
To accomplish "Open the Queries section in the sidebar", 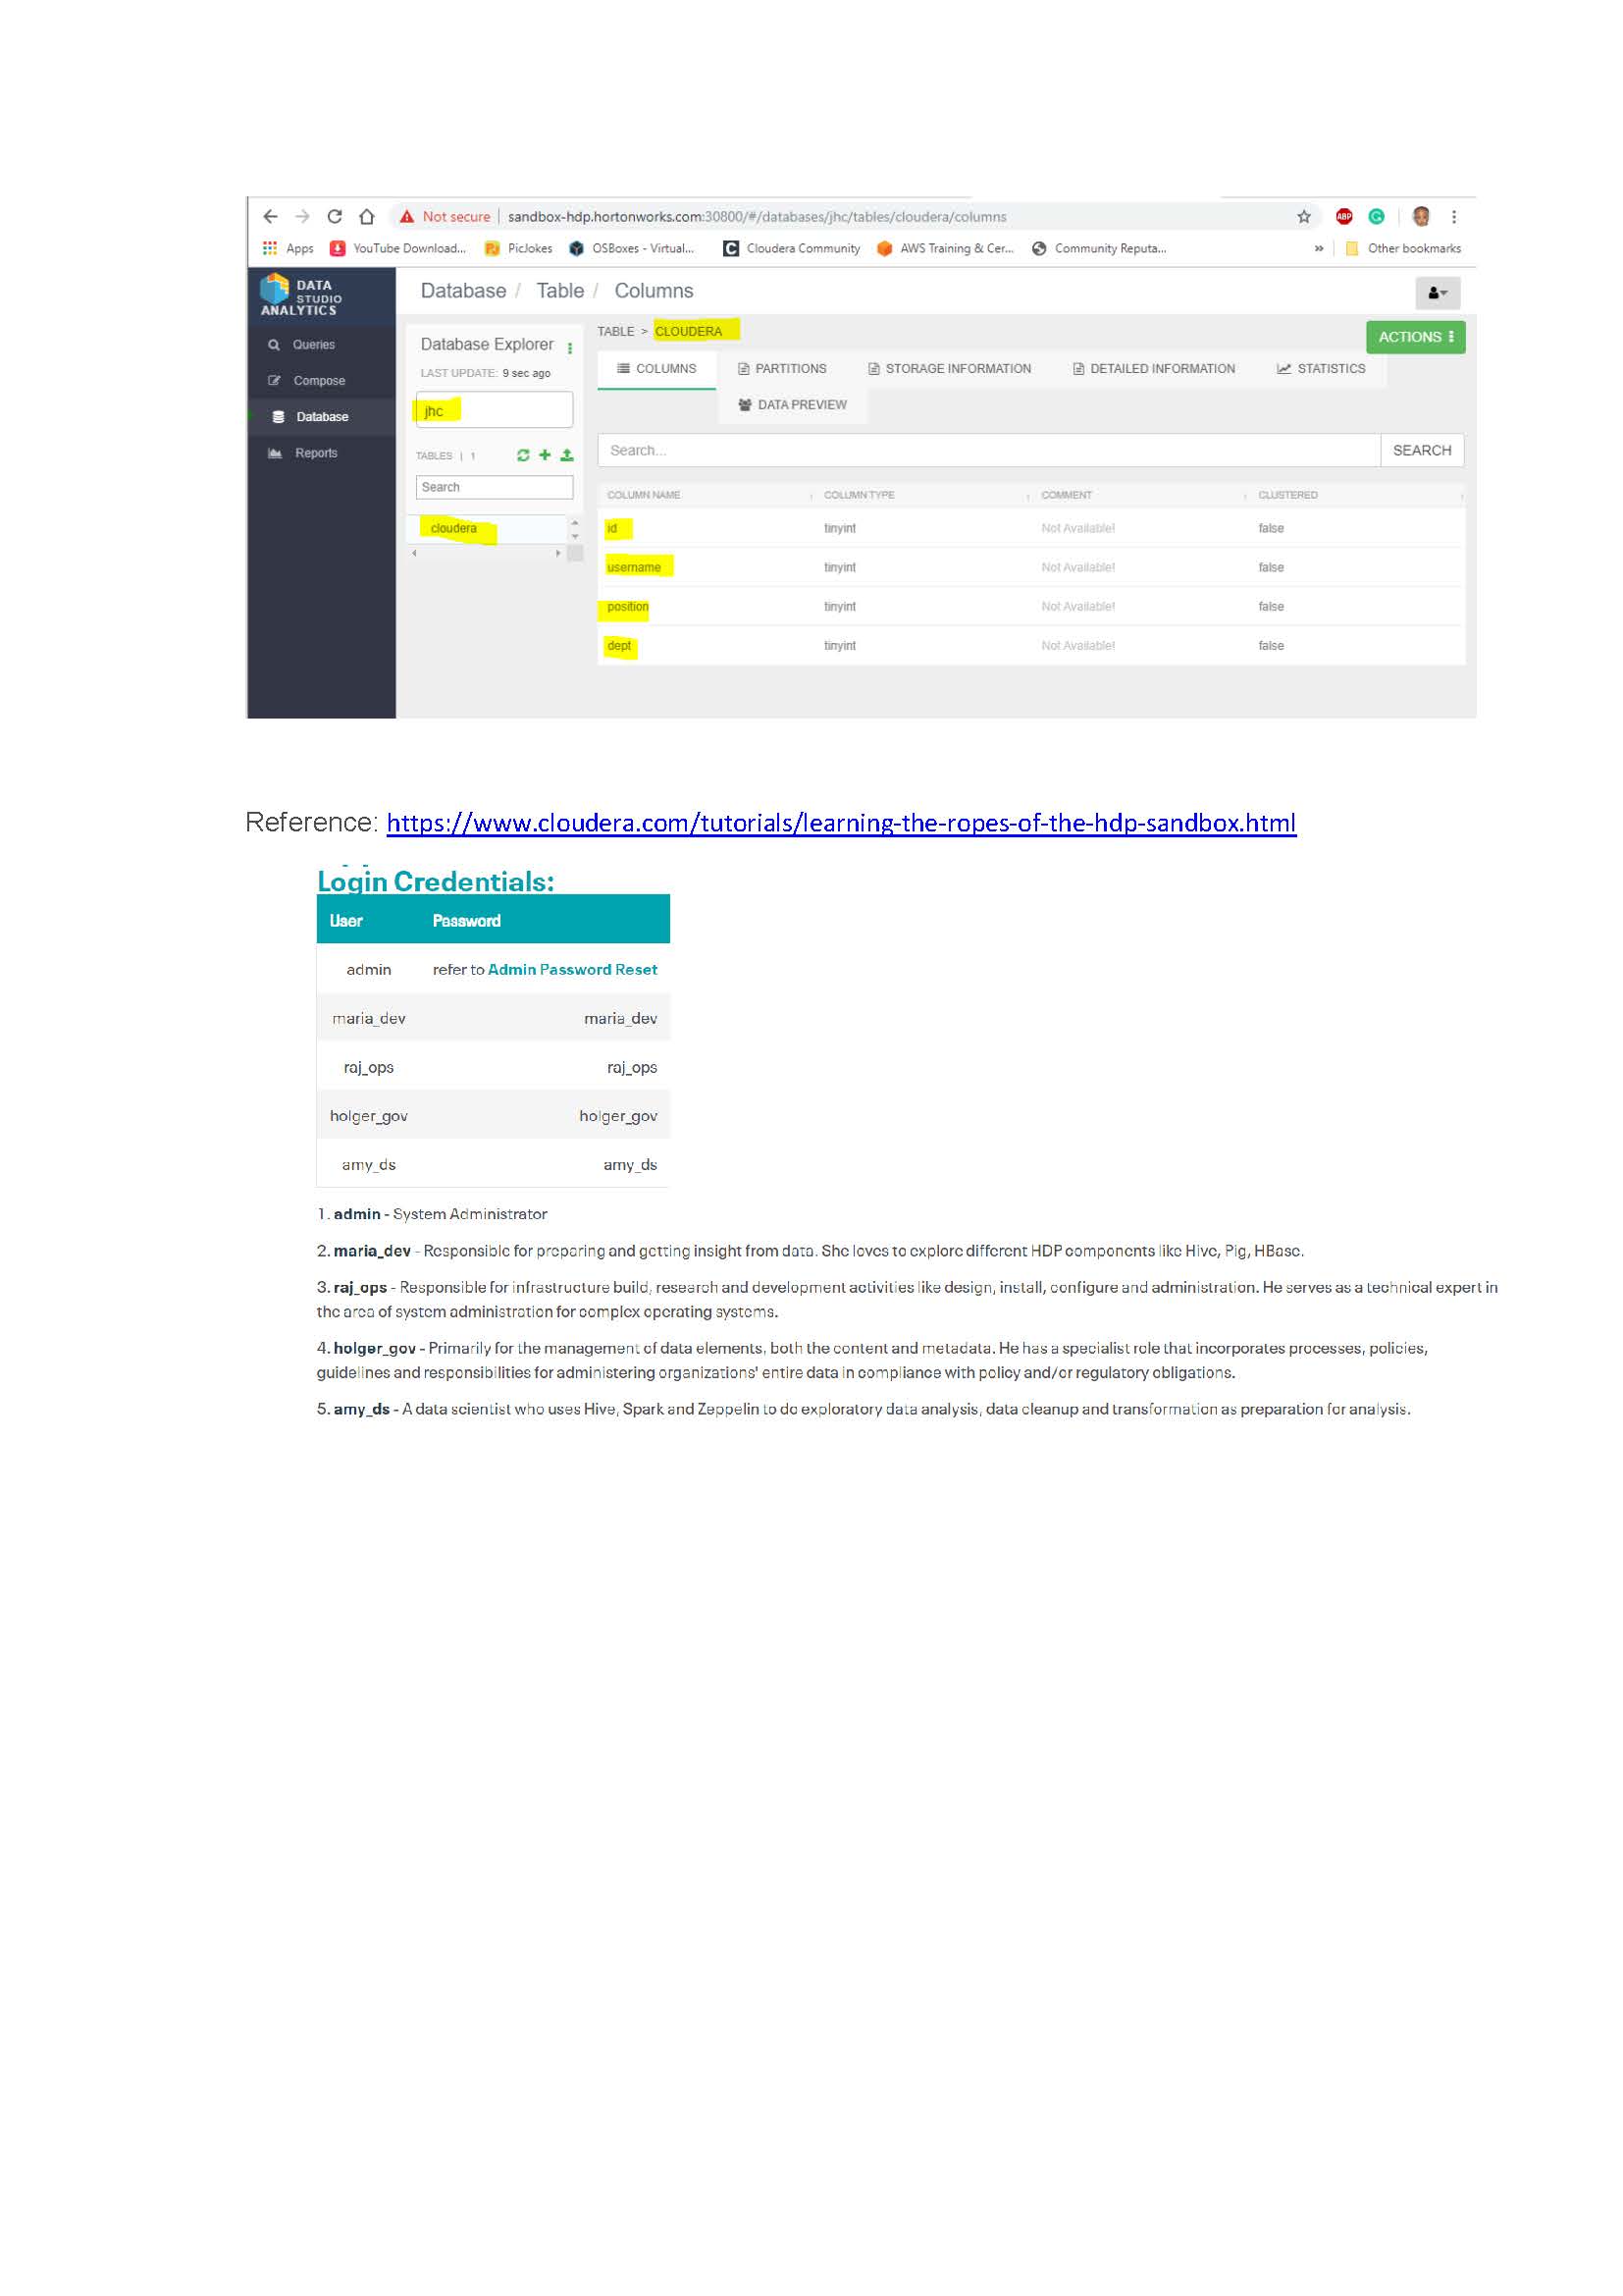I will tap(312, 345).
